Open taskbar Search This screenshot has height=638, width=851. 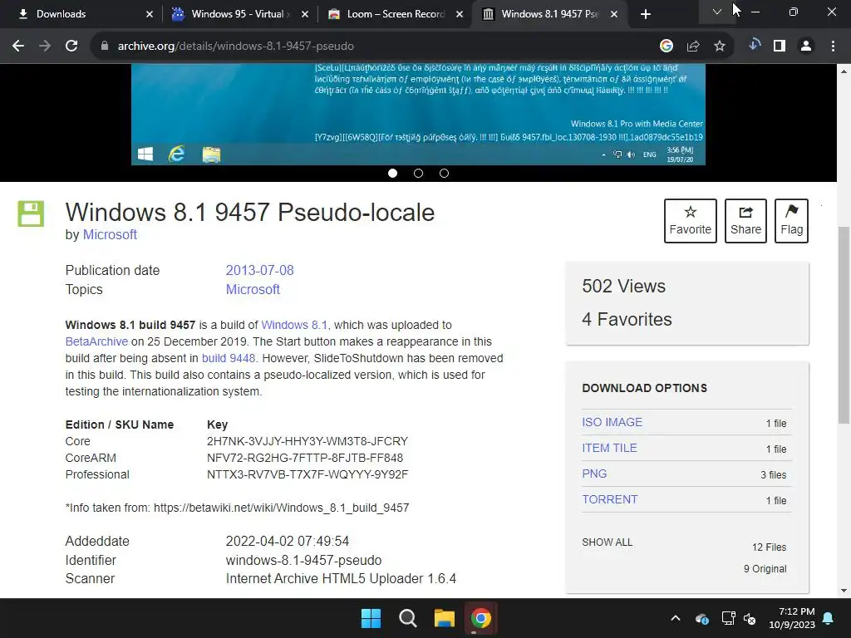click(x=407, y=618)
